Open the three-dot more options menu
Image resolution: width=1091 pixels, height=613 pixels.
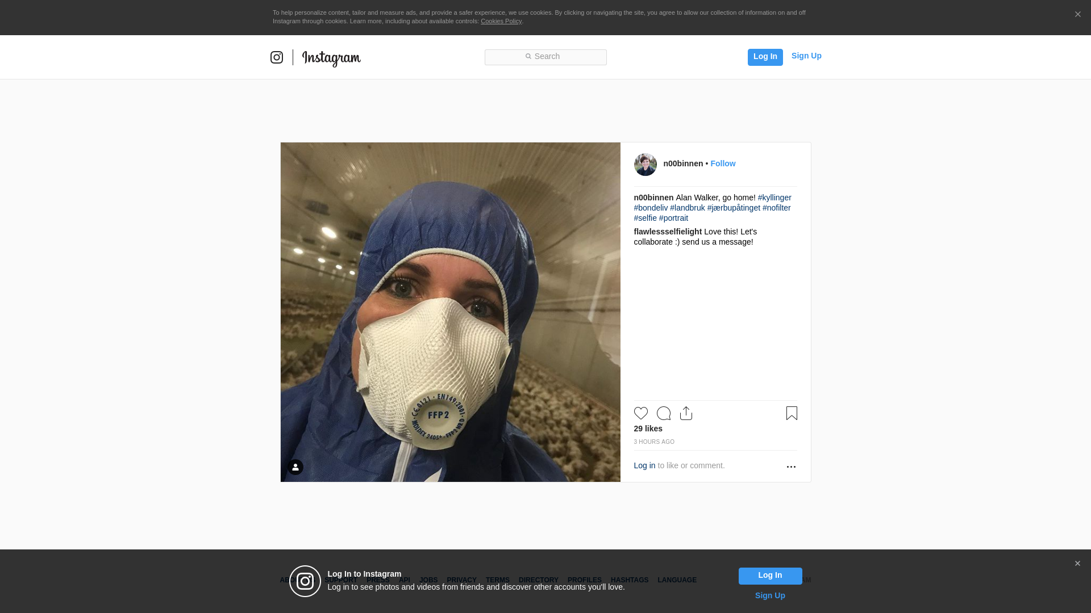click(791, 467)
